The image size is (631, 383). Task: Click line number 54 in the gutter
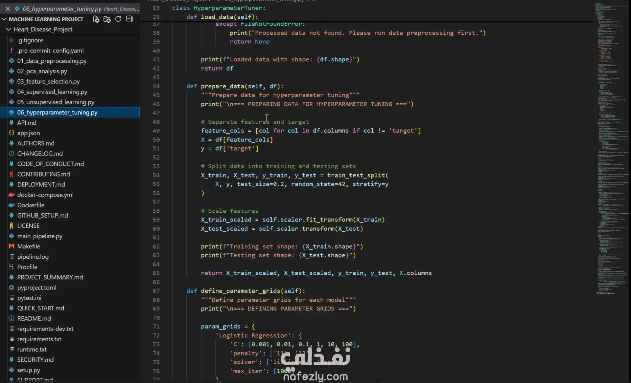point(156,175)
